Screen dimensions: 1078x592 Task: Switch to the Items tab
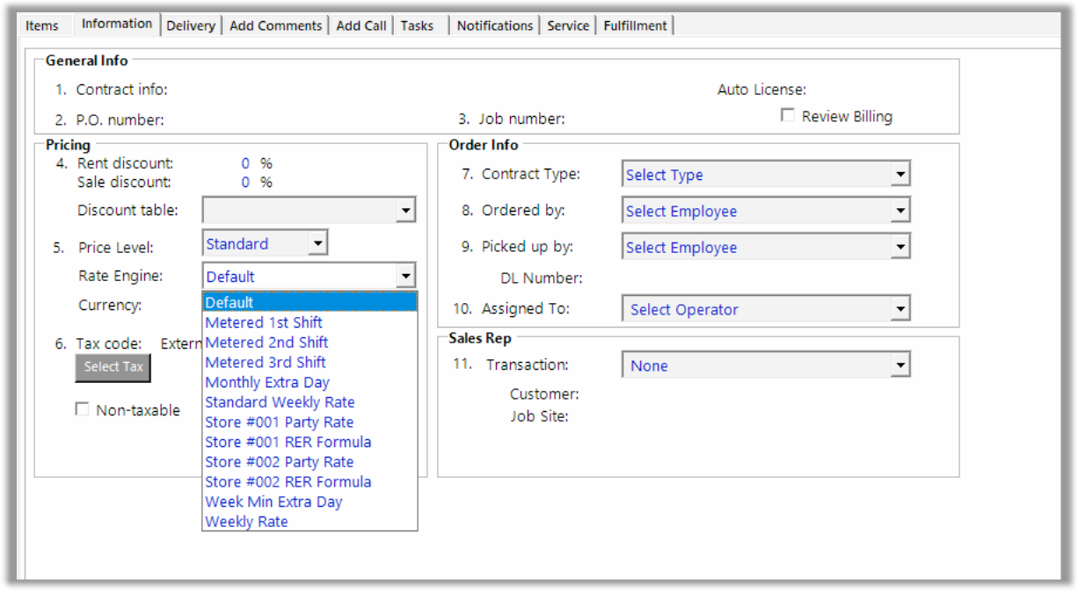click(x=41, y=25)
